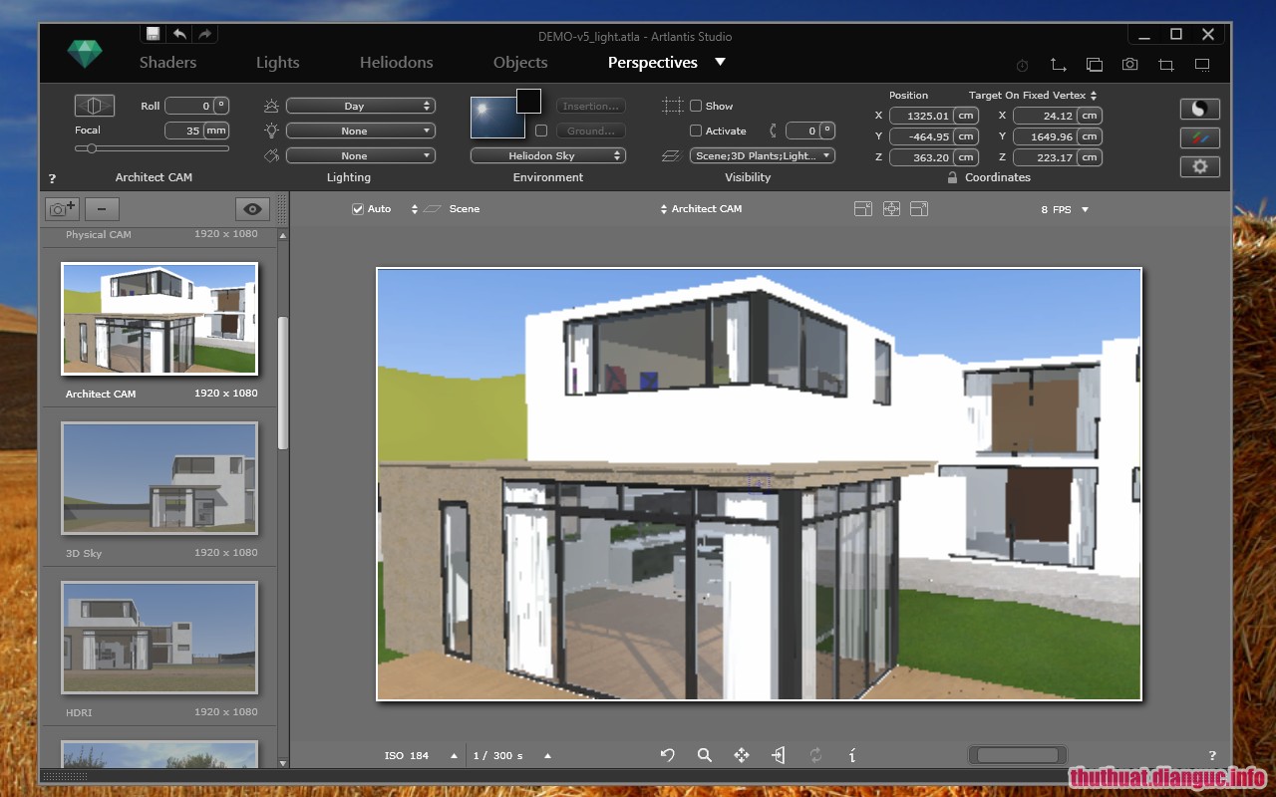Open help with the question mark near Architect CAM
This screenshot has width=1276, height=797.
tap(52, 179)
